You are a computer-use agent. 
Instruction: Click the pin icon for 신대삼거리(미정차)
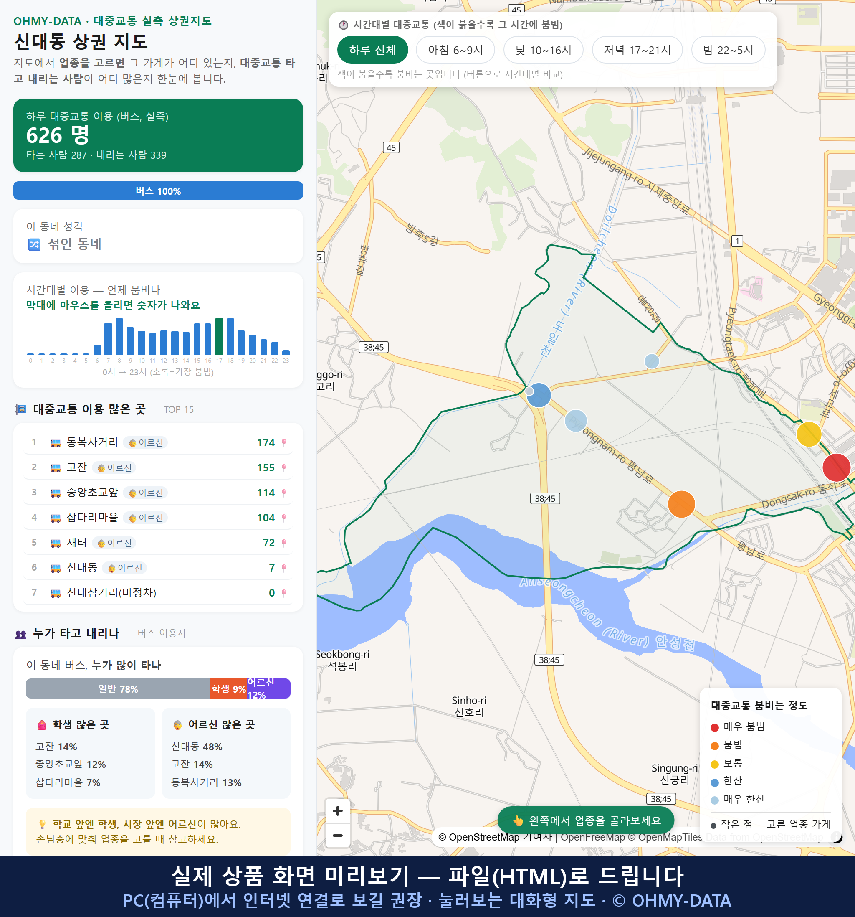(284, 593)
